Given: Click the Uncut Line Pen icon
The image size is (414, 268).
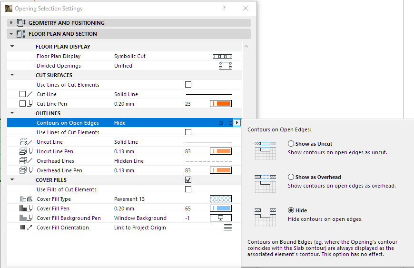Looking at the screenshot, I should click(x=26, y=151).
